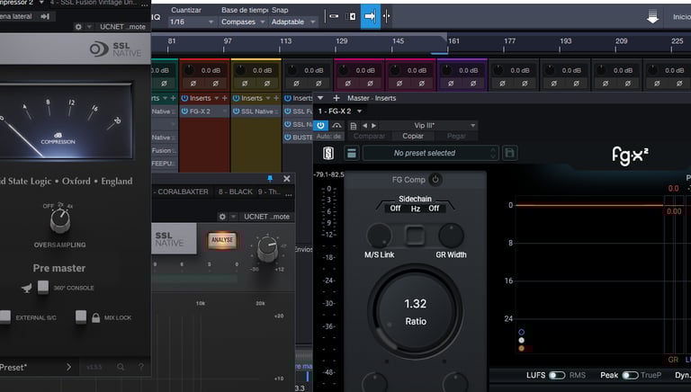
Task: Open SSL plugin gear settings
Action: (x=78, y=27)
